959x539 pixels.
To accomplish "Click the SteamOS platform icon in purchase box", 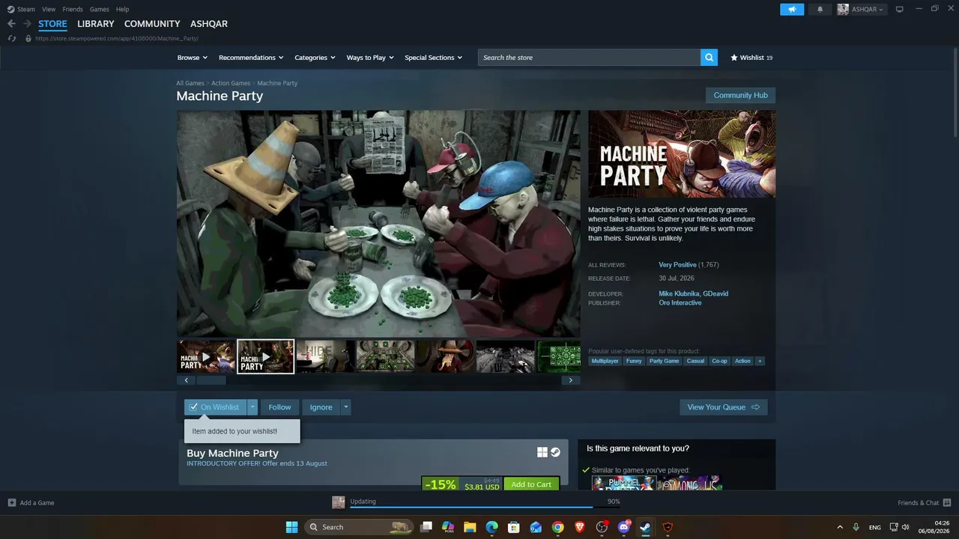I will [x=555, y=452].
